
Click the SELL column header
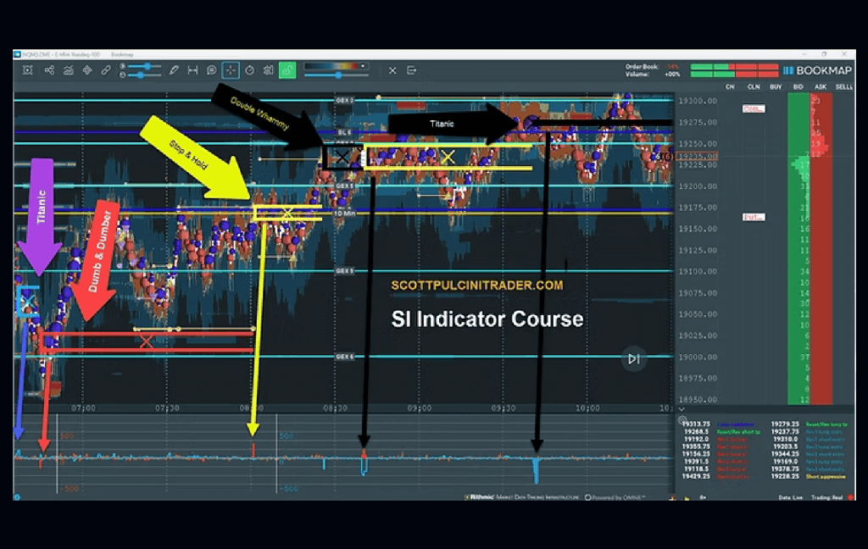(843, 87)
